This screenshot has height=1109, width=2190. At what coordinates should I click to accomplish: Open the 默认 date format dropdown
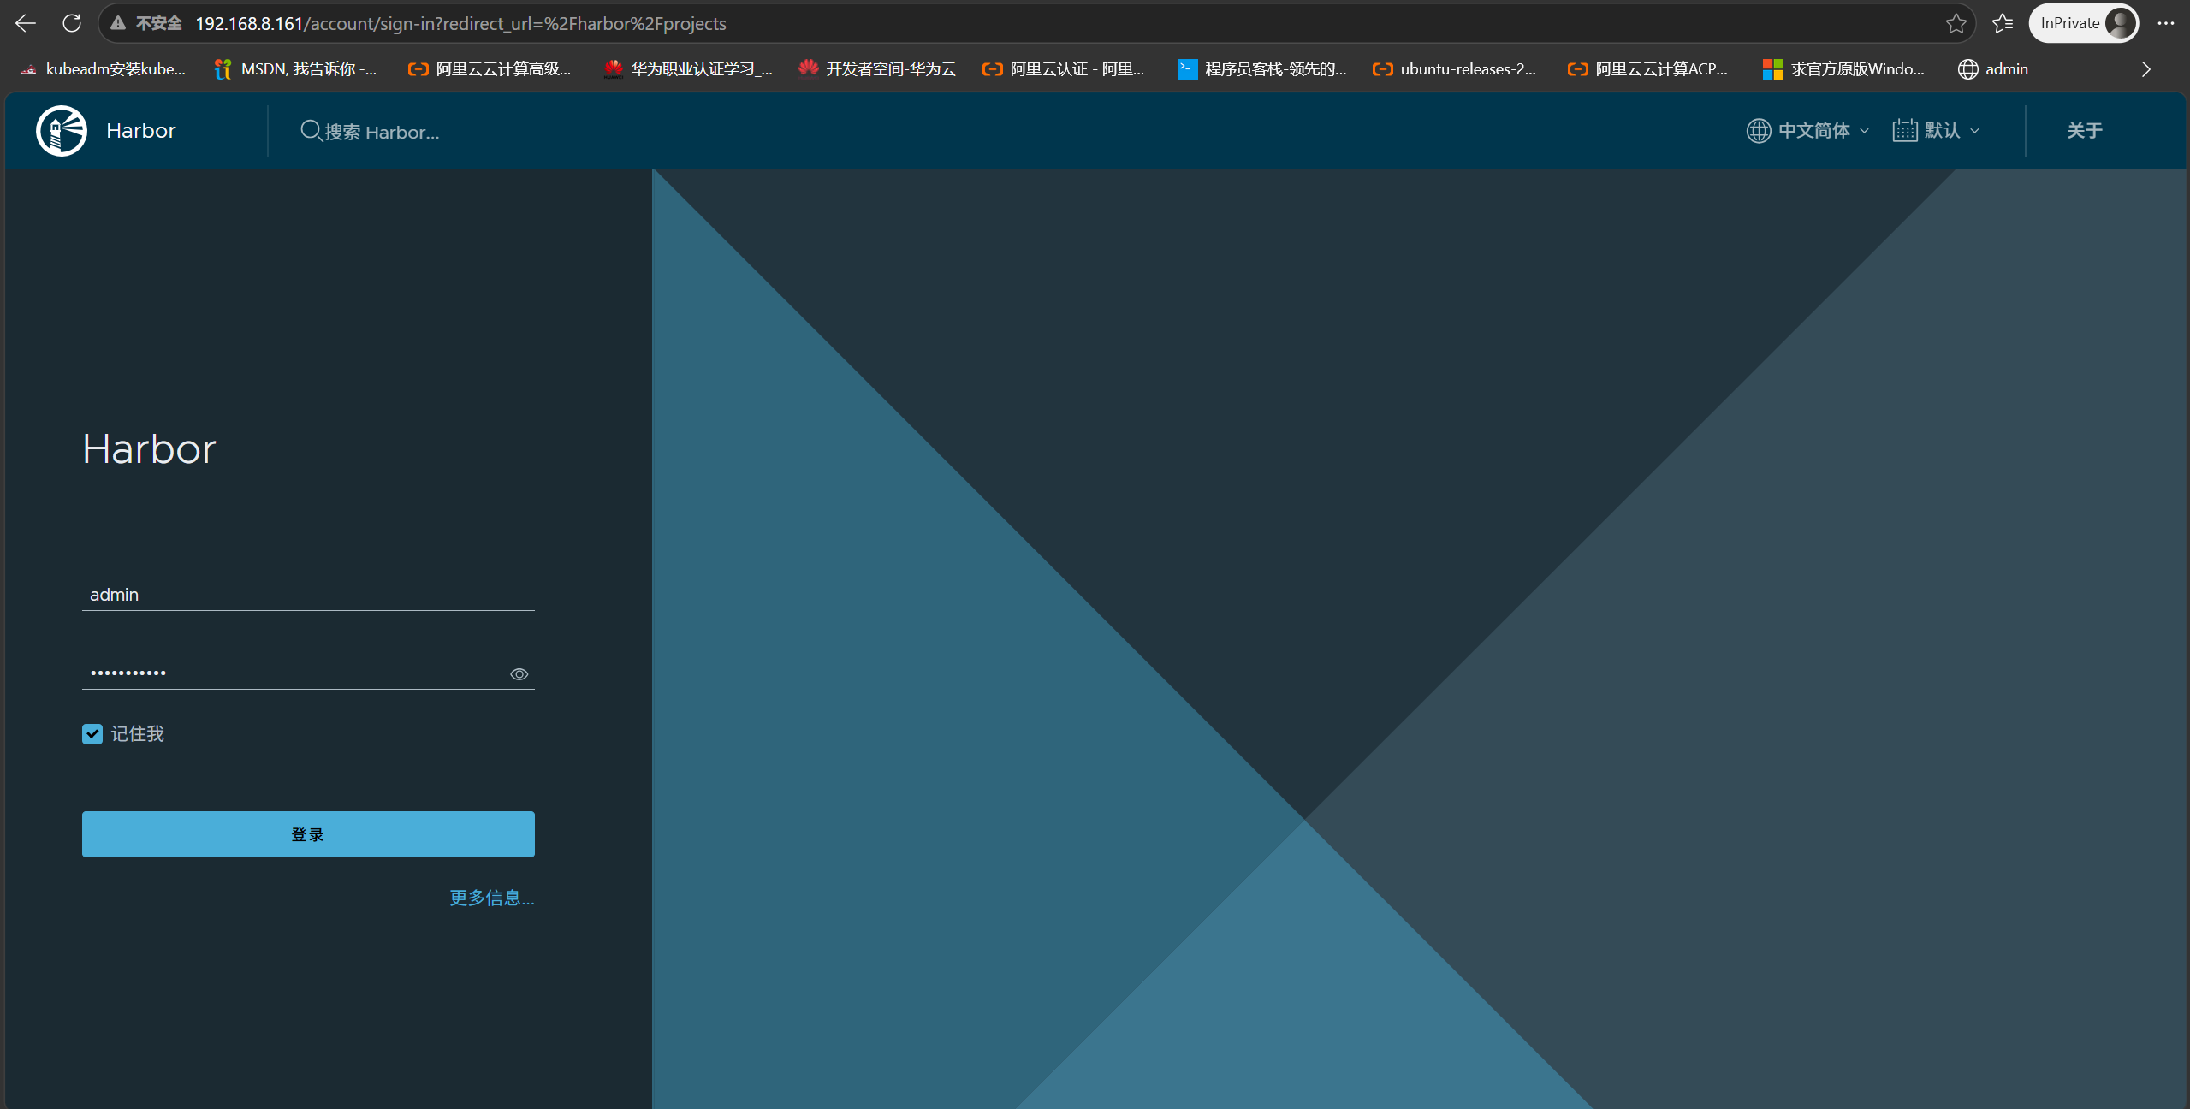[1936, 131]
